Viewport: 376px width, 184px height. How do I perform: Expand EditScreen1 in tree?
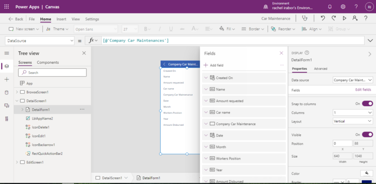(x=17, y=162)
